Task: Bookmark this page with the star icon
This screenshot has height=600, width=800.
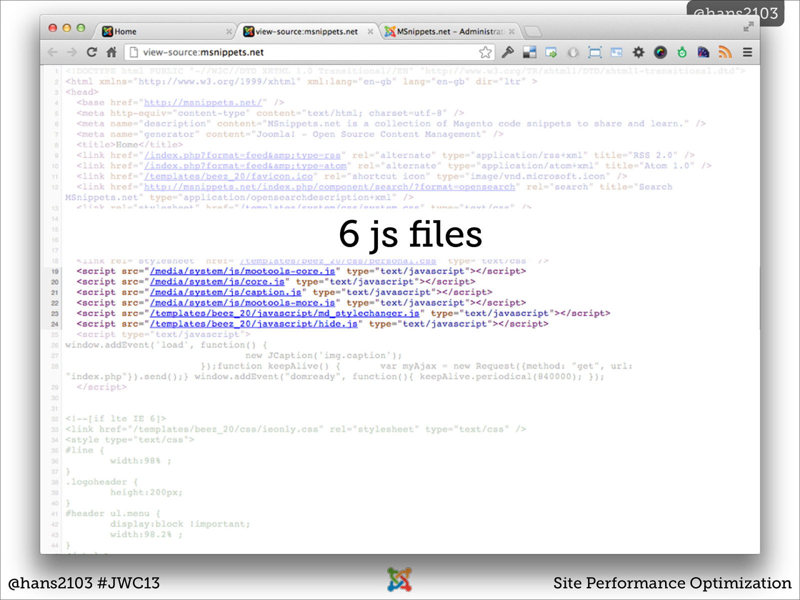Action: click(x=485, y=52)
